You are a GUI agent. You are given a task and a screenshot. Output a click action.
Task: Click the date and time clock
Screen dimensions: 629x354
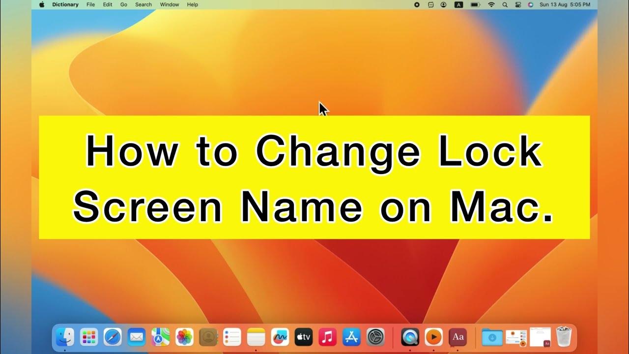coord(566,4)
